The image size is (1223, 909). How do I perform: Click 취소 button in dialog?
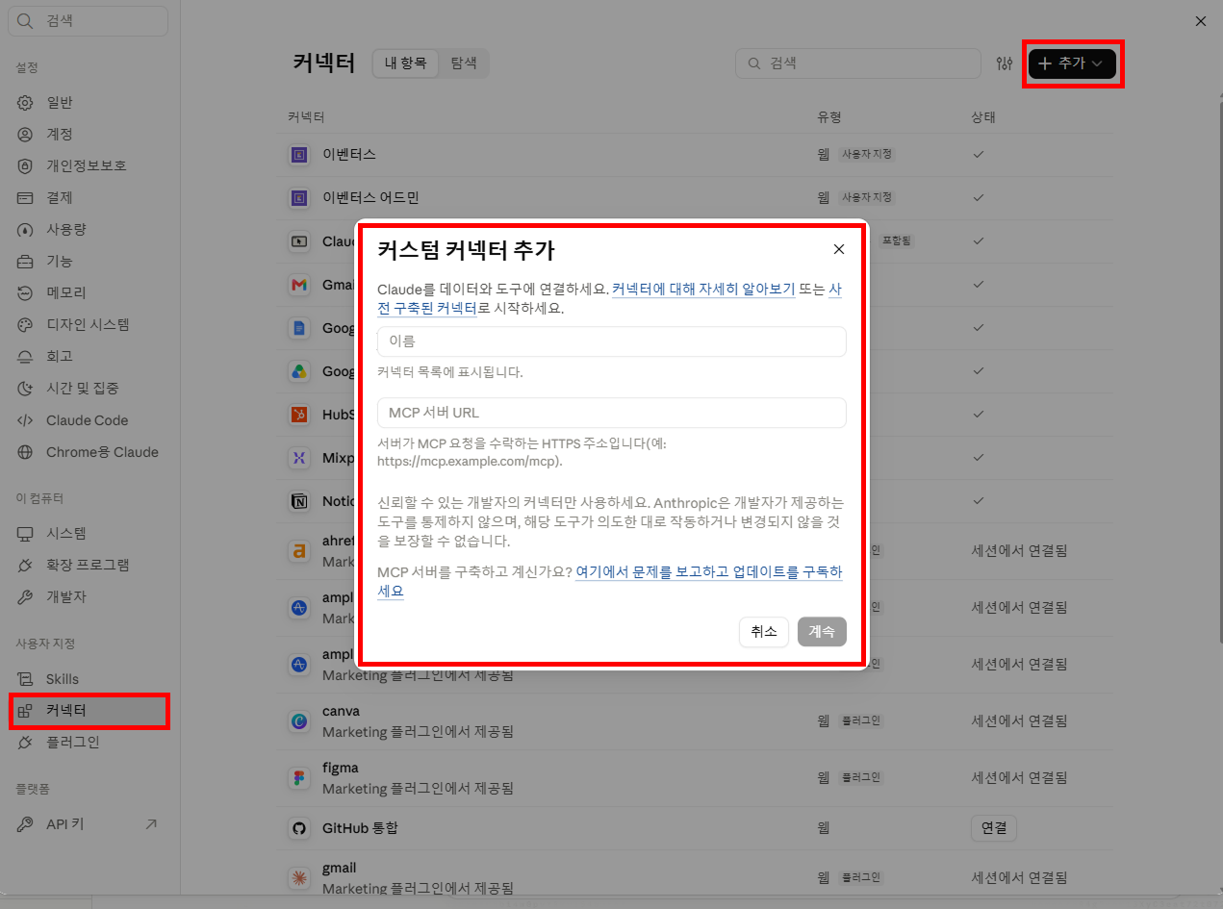[x=764, y=632]
